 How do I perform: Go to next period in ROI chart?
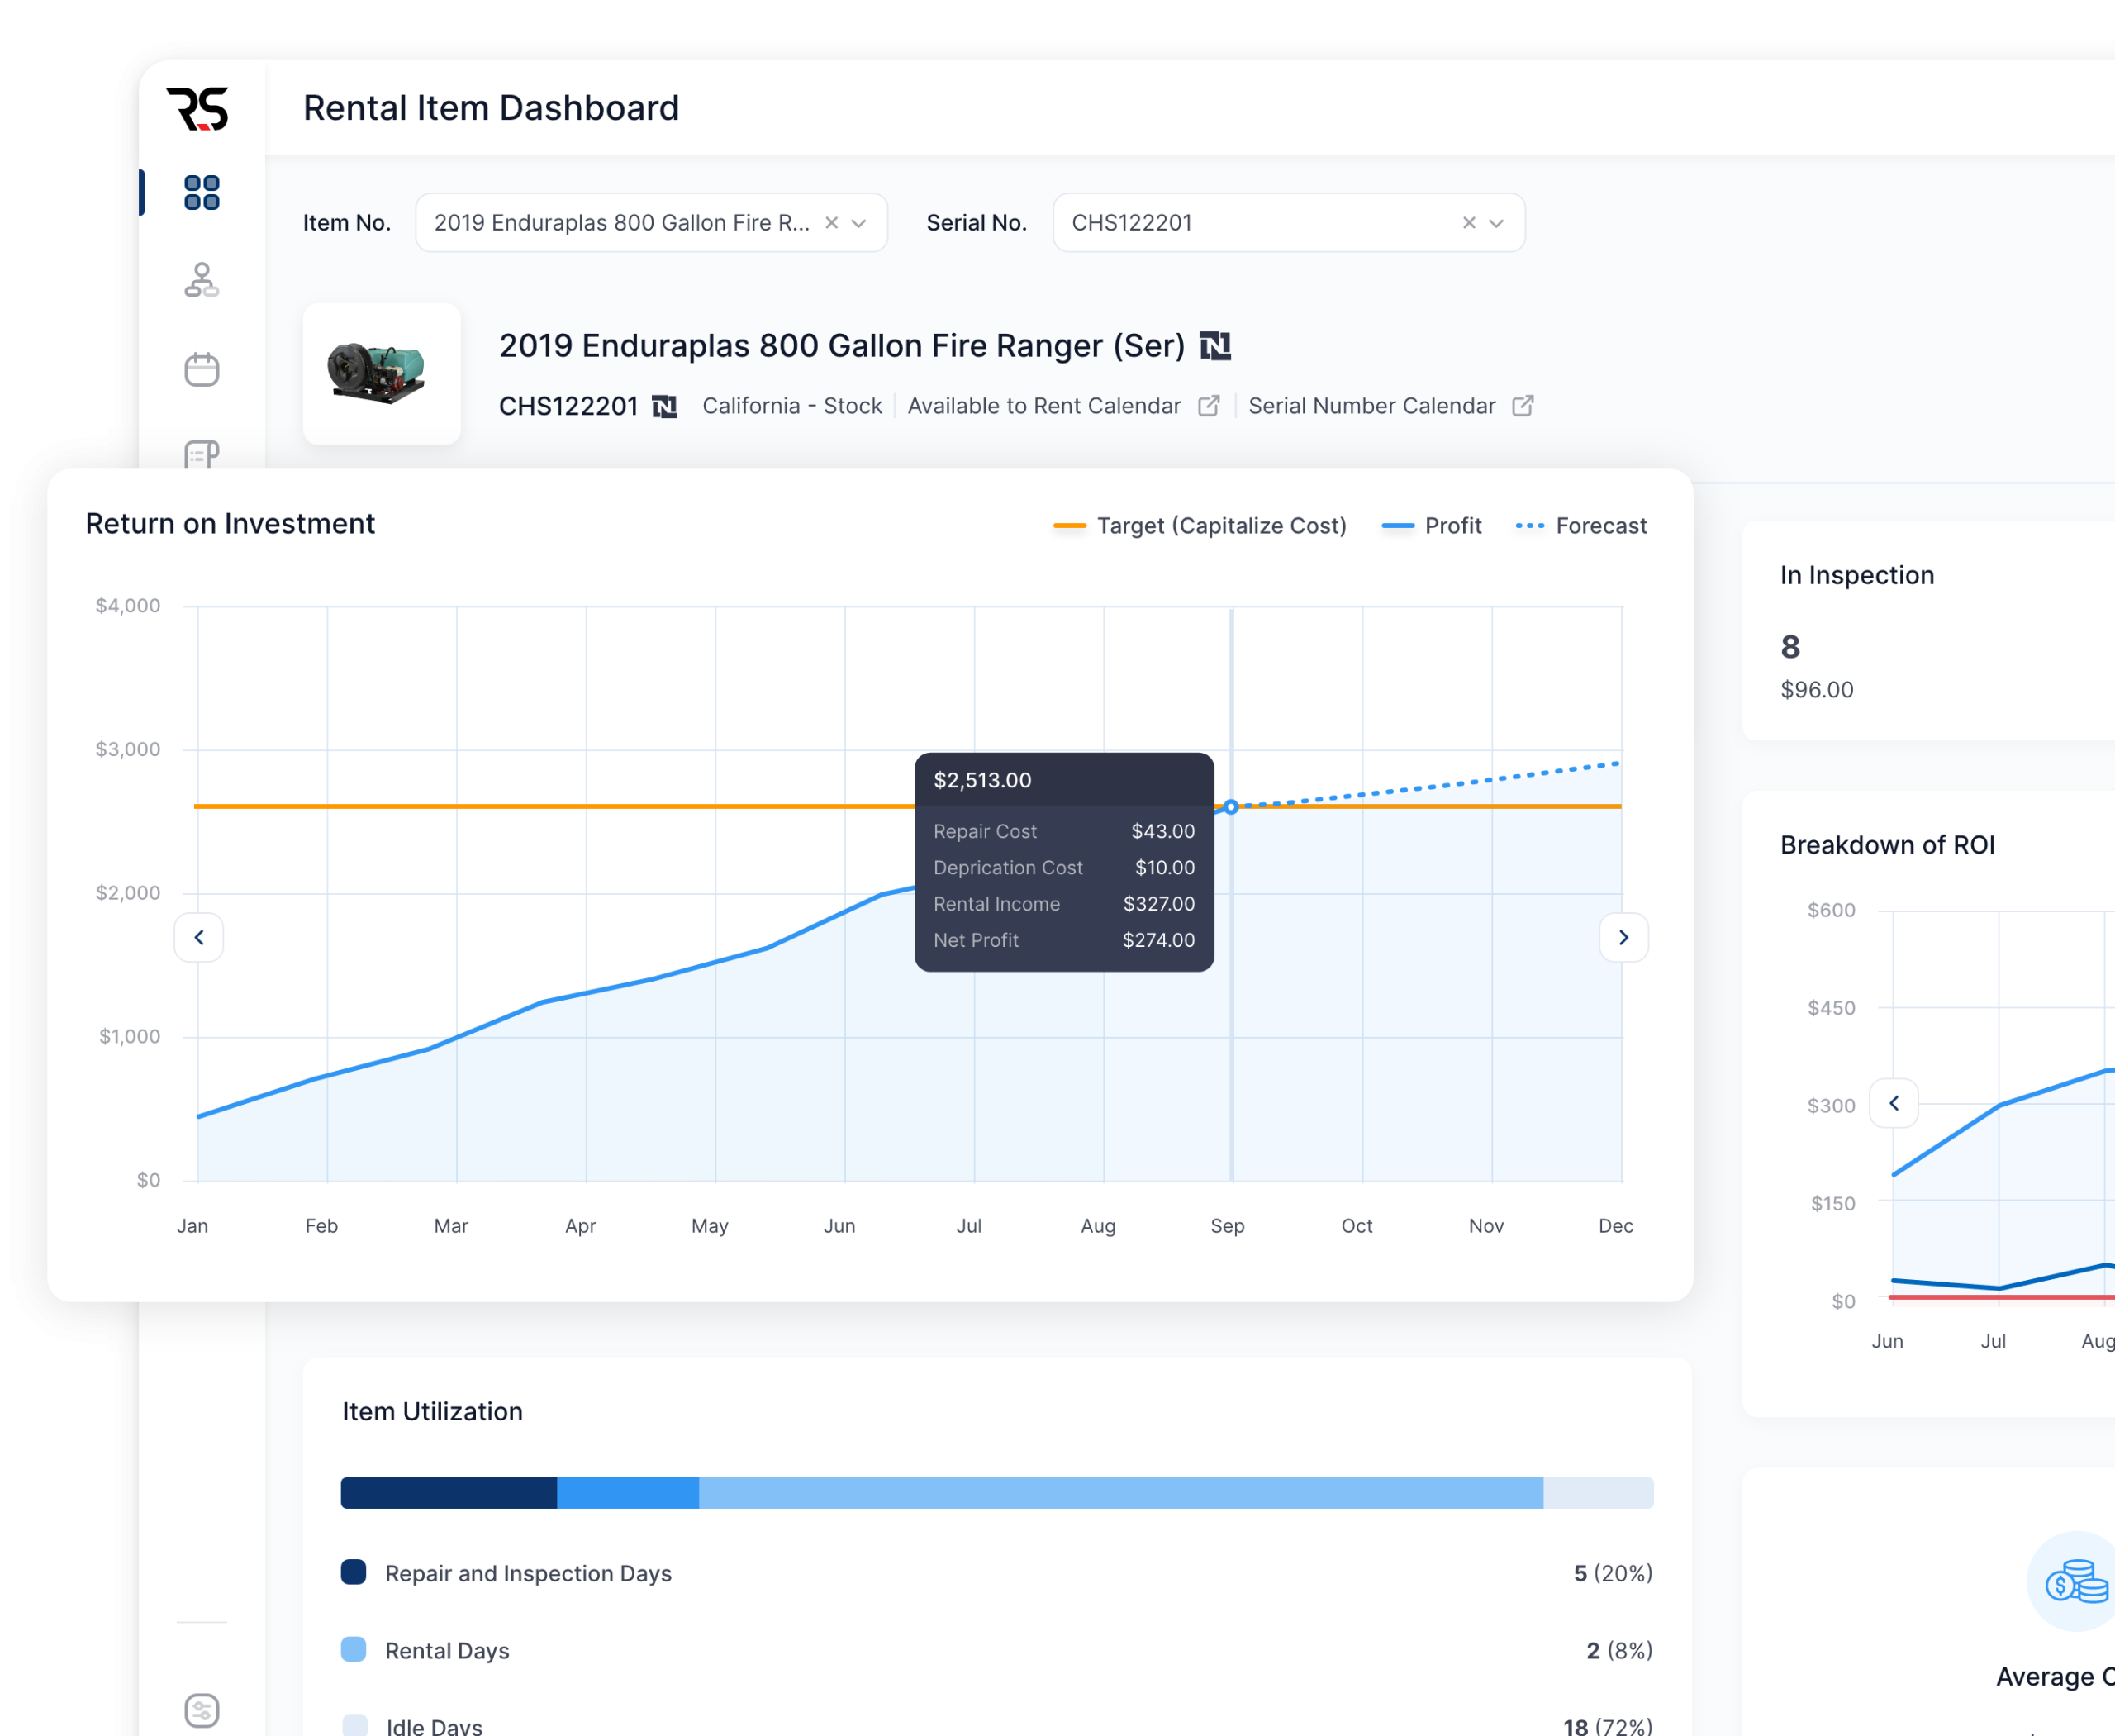tap(1624, 938)
